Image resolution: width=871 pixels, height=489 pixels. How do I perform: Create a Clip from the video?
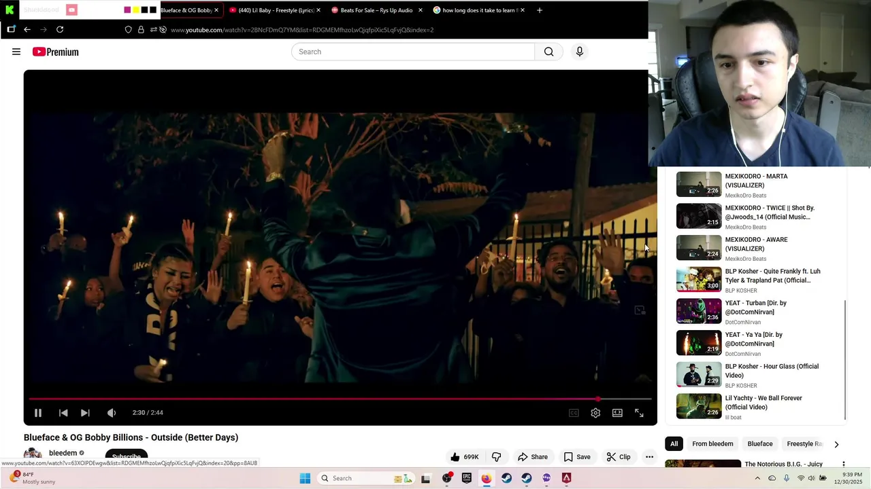619,457
